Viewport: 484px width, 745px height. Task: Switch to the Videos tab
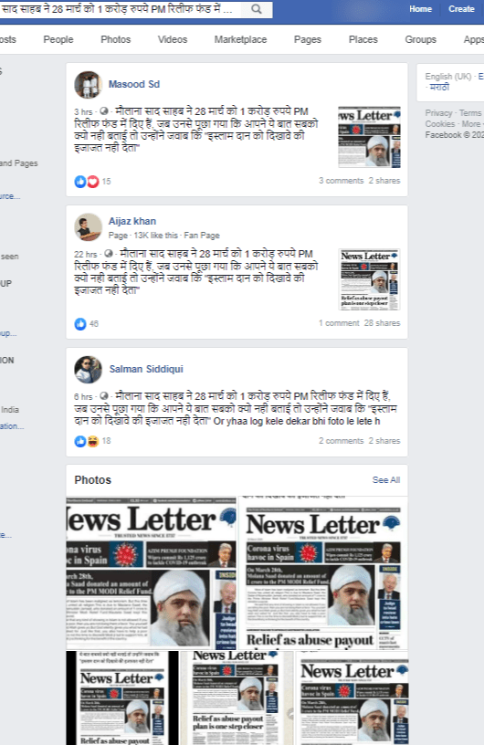172,39
